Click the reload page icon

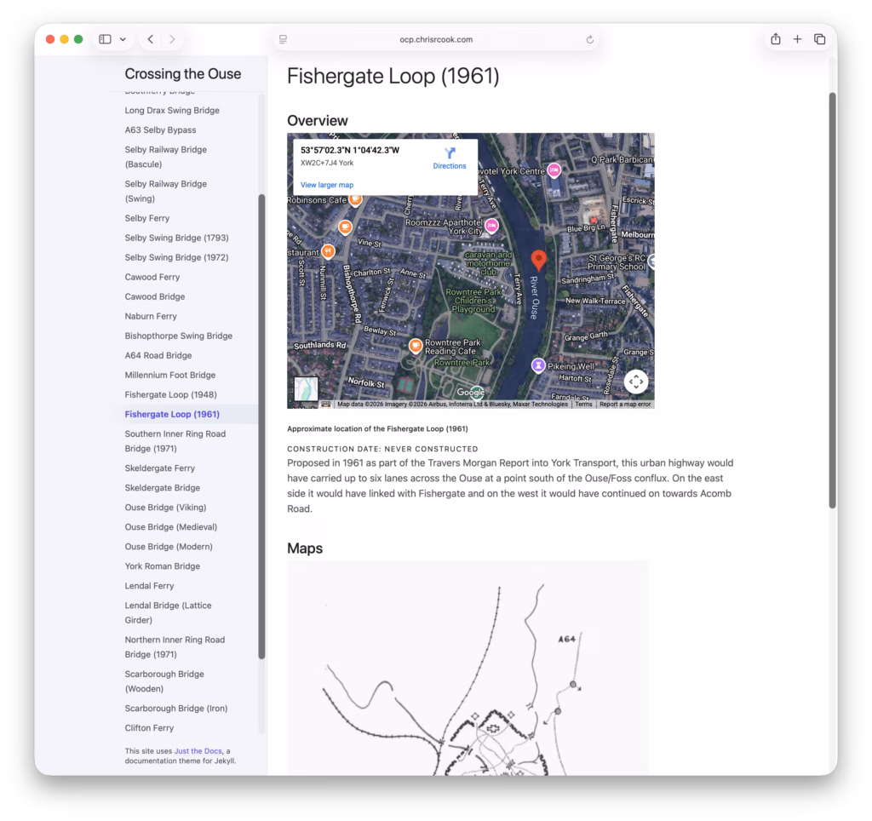click(589, 39)
